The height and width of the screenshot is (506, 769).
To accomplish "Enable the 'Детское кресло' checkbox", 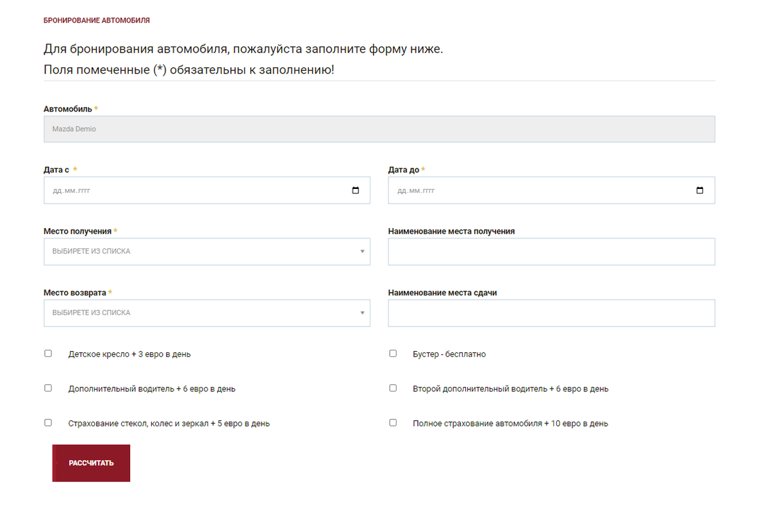I will point(48,354).
